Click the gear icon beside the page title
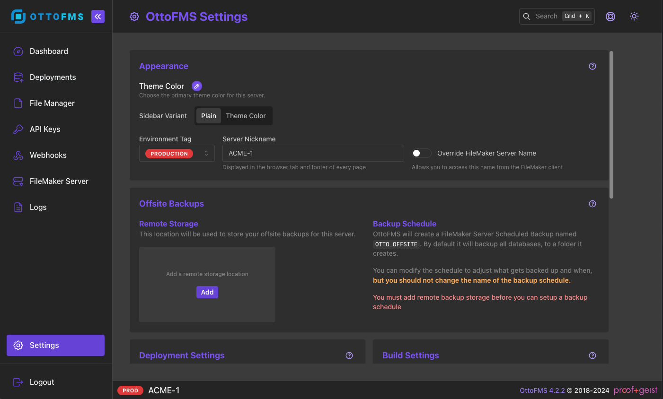Image resolution: width=663 pixels, height=399 pixels. point(134,17)
